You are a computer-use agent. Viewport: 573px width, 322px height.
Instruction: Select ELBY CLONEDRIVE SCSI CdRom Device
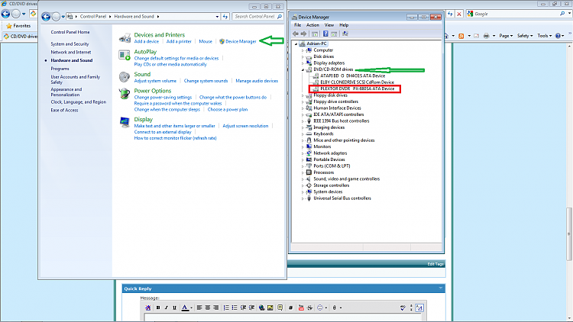(357, 82)
